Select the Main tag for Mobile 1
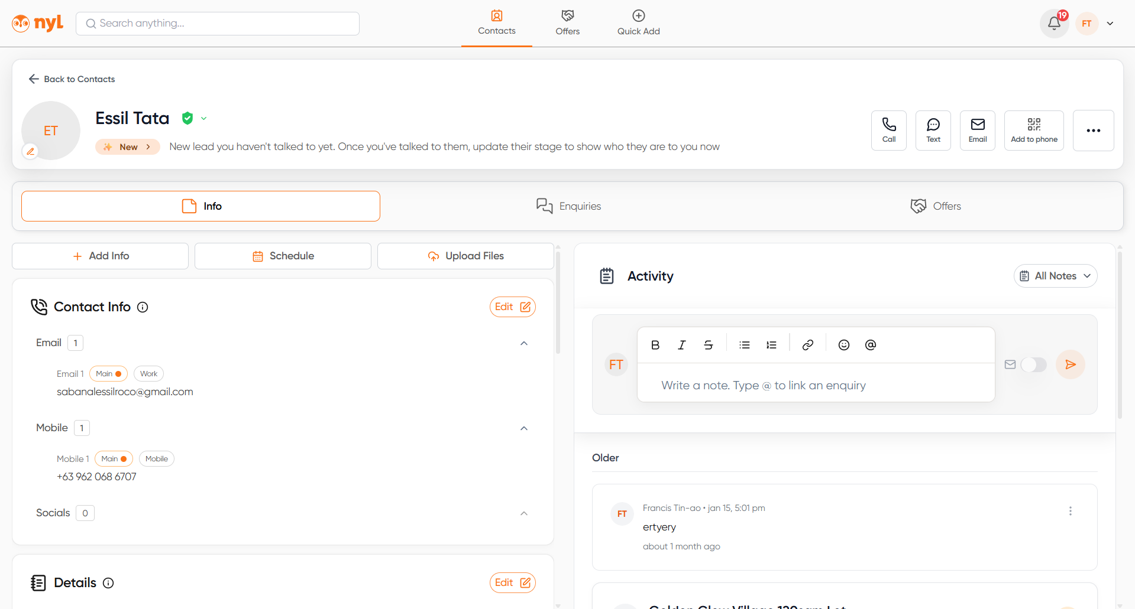 tap(114, 459)
